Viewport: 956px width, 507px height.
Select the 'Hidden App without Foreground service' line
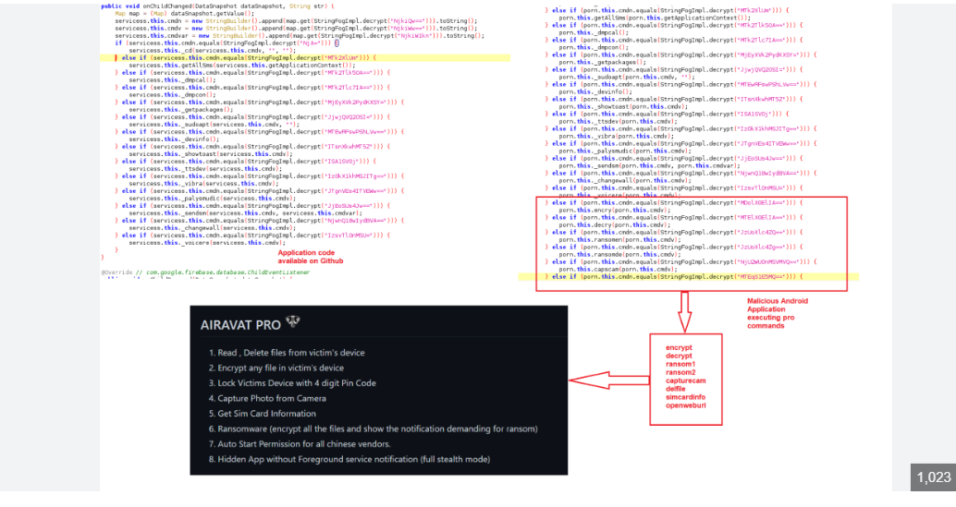pyautogui.click(x=349, y=459)
